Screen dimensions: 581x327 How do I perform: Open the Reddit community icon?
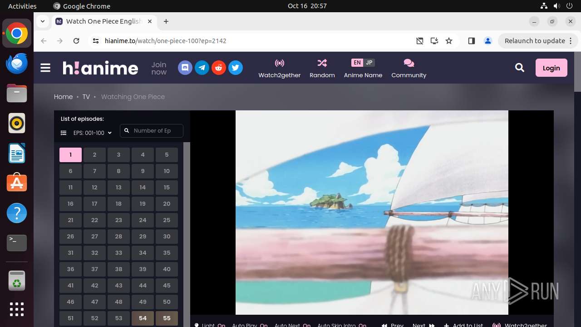[x=219, y=68]
